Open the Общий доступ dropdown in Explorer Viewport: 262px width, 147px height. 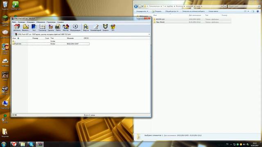(x=172, y=11)
